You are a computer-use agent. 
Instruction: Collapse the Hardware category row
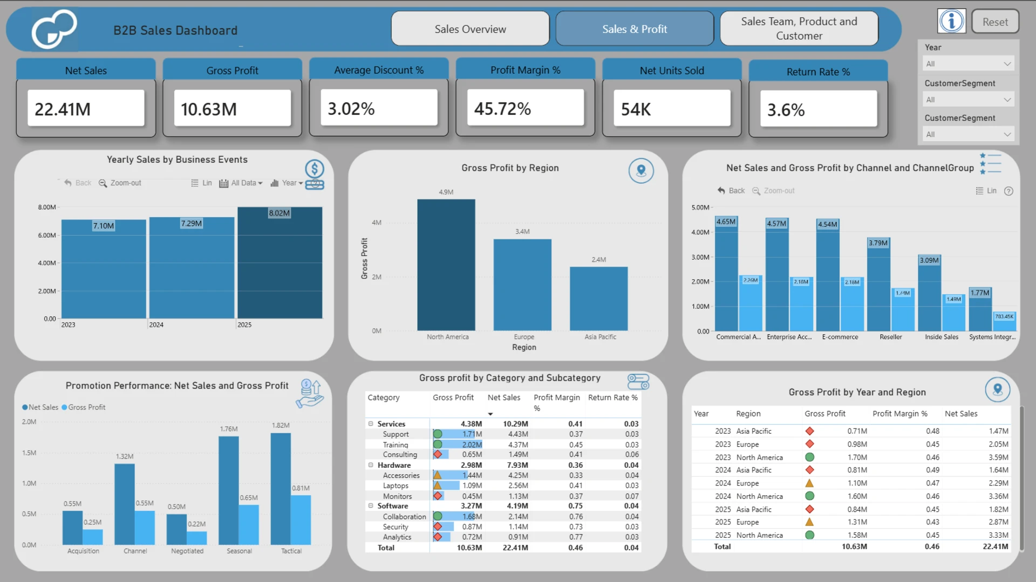pos(371,465)
